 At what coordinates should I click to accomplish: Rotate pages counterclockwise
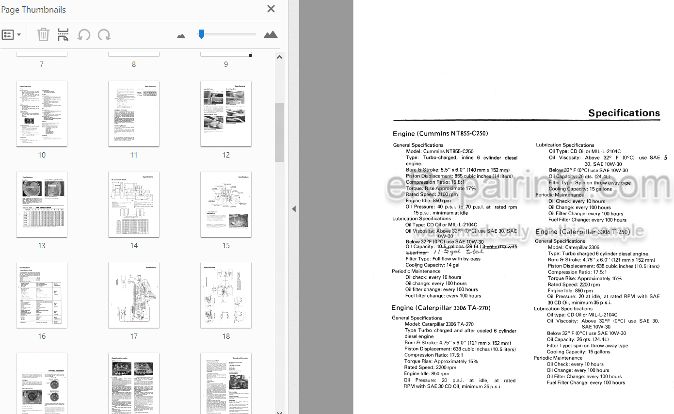coord(84,35)
